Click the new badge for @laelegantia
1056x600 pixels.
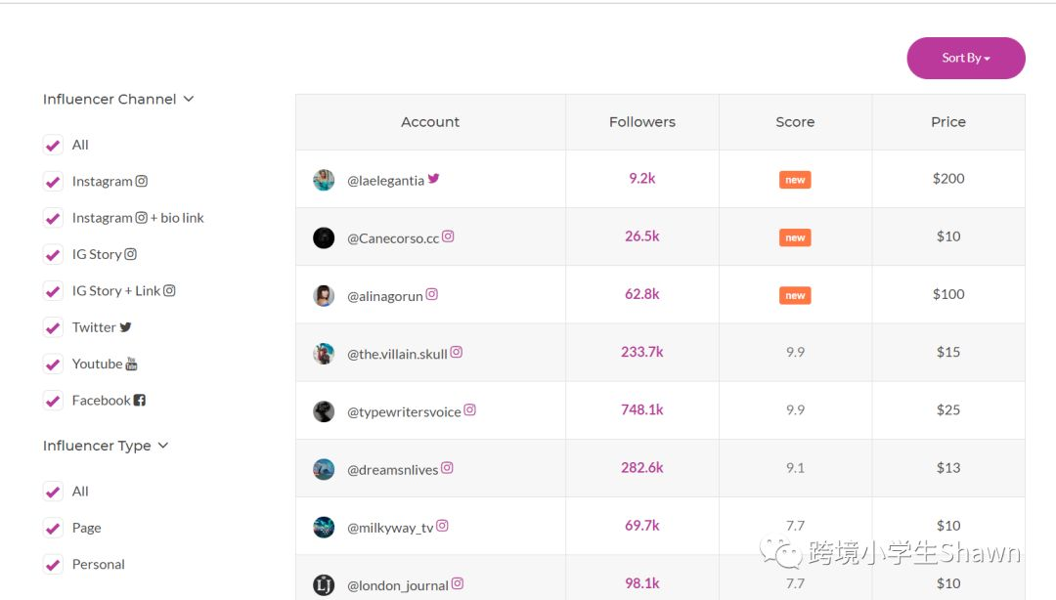point(795,180)
